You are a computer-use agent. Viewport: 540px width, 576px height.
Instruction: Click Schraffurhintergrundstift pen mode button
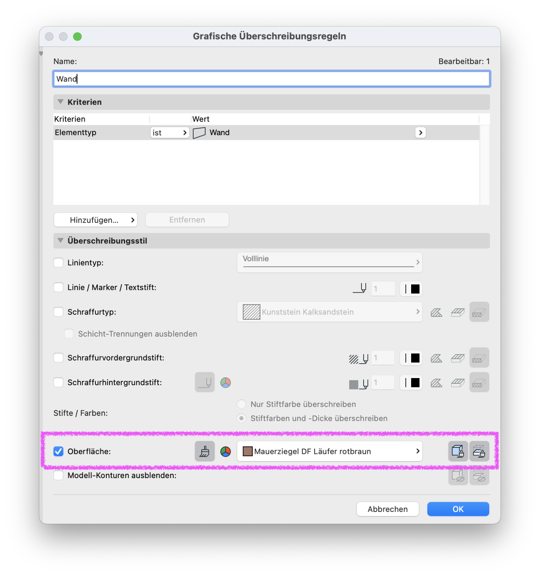(204, 382)
